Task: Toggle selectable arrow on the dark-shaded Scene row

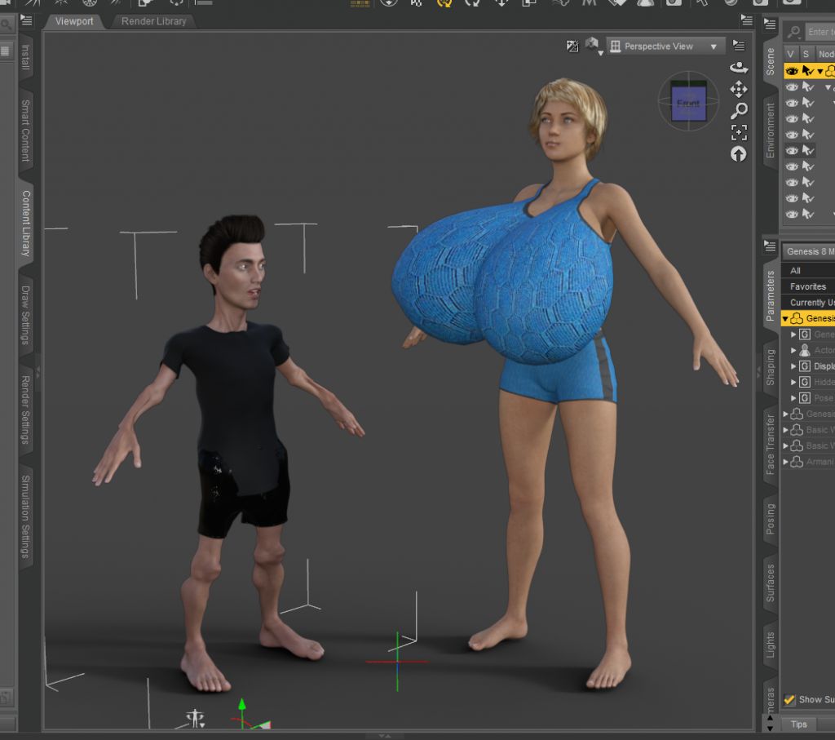Action: click(808, 150)
